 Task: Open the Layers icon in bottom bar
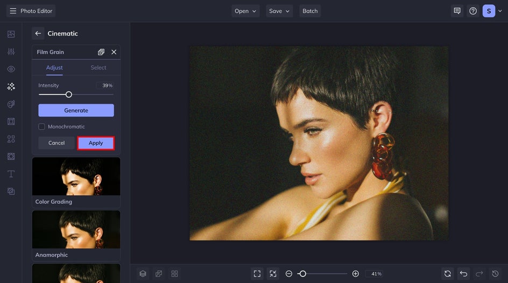point(143,274)
